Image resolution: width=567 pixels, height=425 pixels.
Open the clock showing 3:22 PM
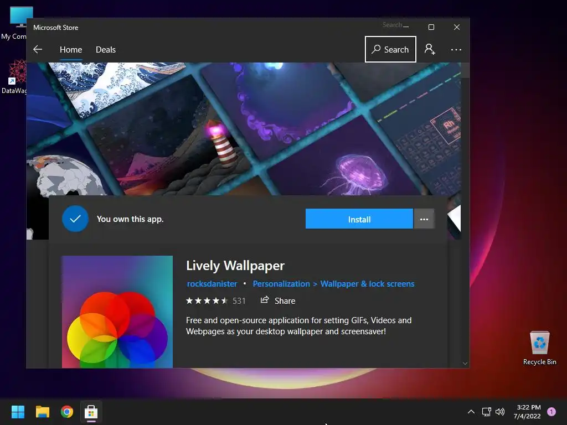[528, 412]
